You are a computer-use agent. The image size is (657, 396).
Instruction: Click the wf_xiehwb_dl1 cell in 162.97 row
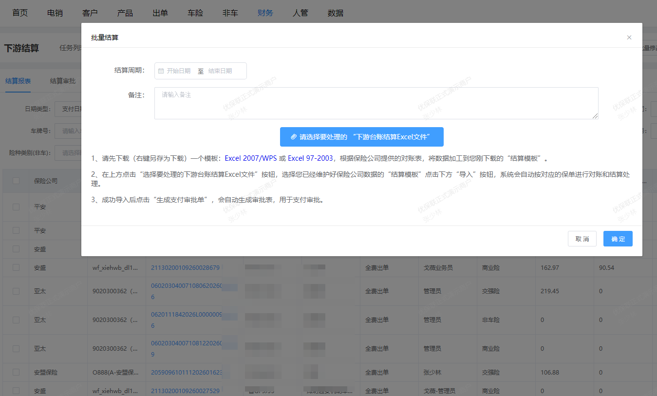point(115,267)
